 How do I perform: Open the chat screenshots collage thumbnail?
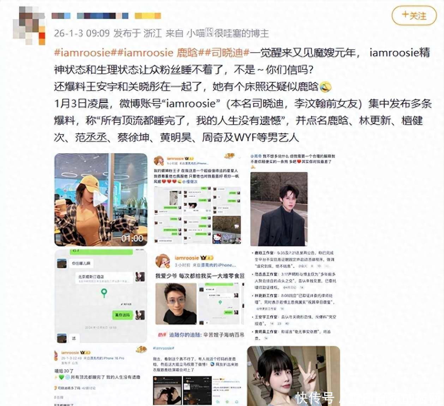click(198, 199)
